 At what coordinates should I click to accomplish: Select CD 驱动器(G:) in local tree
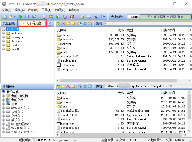click(x=21, y=124)
